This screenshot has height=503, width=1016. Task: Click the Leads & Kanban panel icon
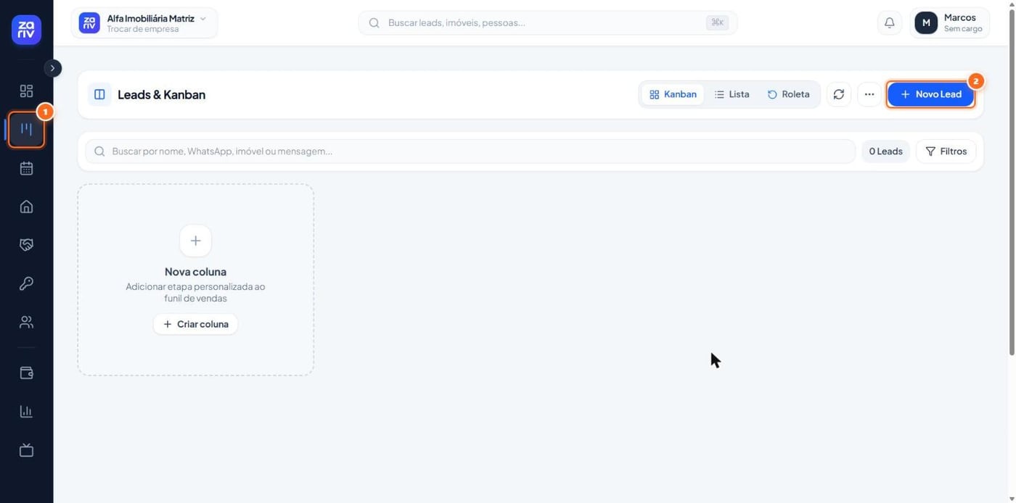click(99, 94)
